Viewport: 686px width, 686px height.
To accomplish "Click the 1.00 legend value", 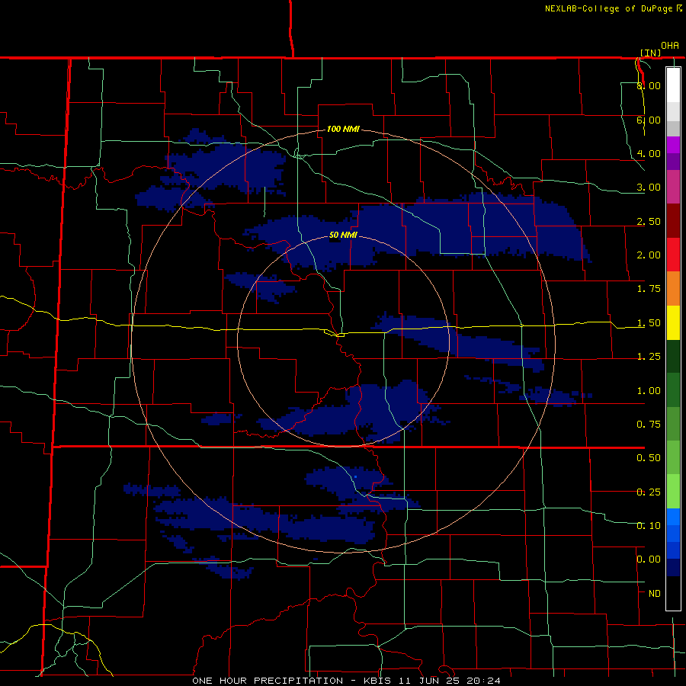I will click(649, 391).
